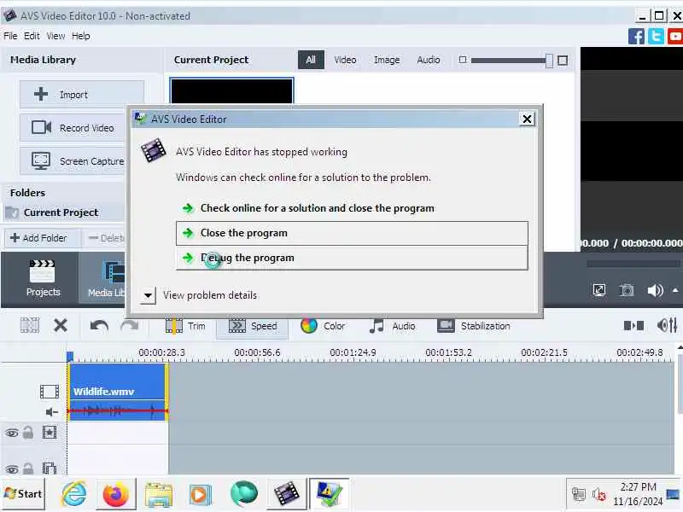Open the audio mixer icon

667,326
